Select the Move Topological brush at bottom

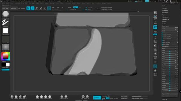click(24, 97)
